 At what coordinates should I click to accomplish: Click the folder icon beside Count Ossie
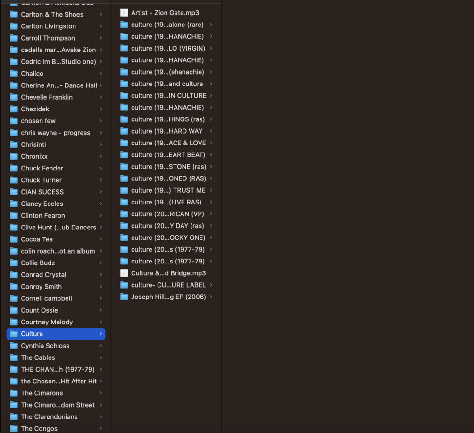pyautogui.click(x=14, y=310)
